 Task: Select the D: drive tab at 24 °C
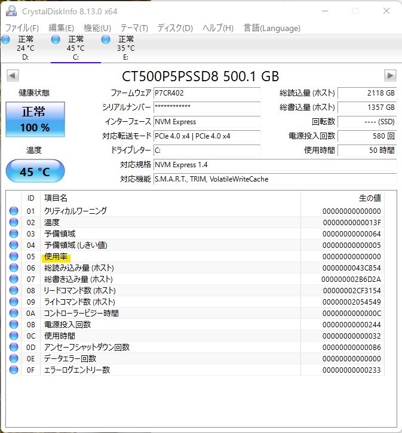pyautogui.click(x=26, y=48)
